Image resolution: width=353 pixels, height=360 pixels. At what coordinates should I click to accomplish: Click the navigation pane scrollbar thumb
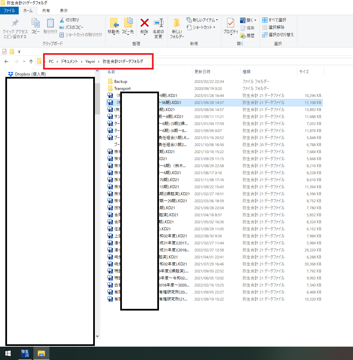coord(97,99)
